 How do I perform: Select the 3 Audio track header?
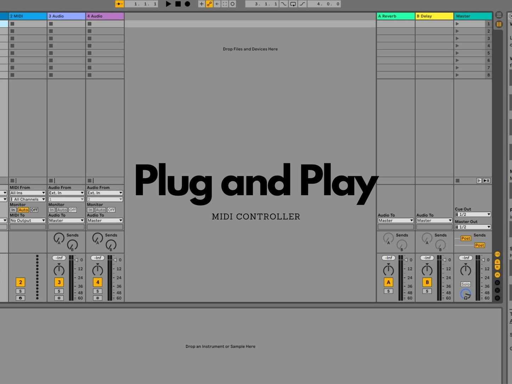pyautogui.click(x=66, y=16)
